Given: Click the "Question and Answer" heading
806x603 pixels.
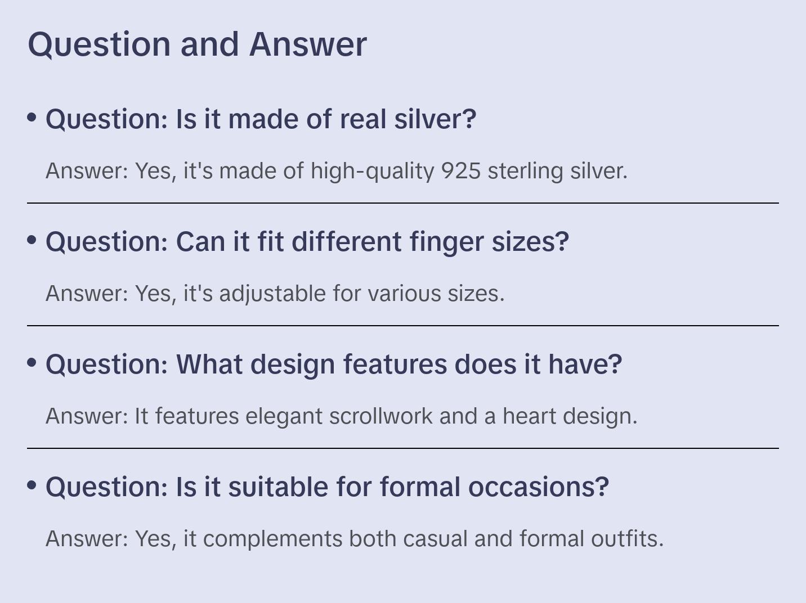Looking at the screenshot, I should point(197,44).
